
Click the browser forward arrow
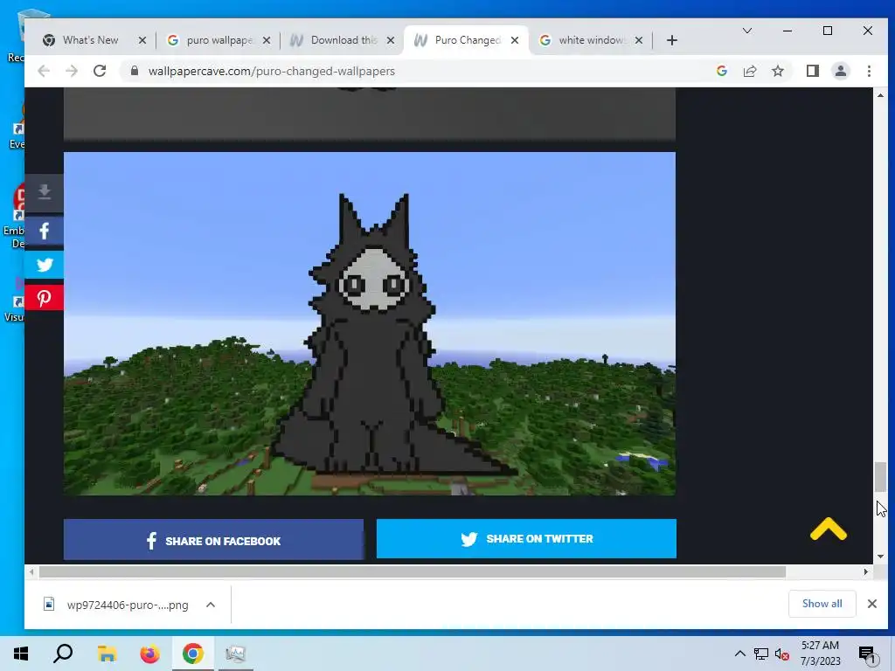pos(72,71)
